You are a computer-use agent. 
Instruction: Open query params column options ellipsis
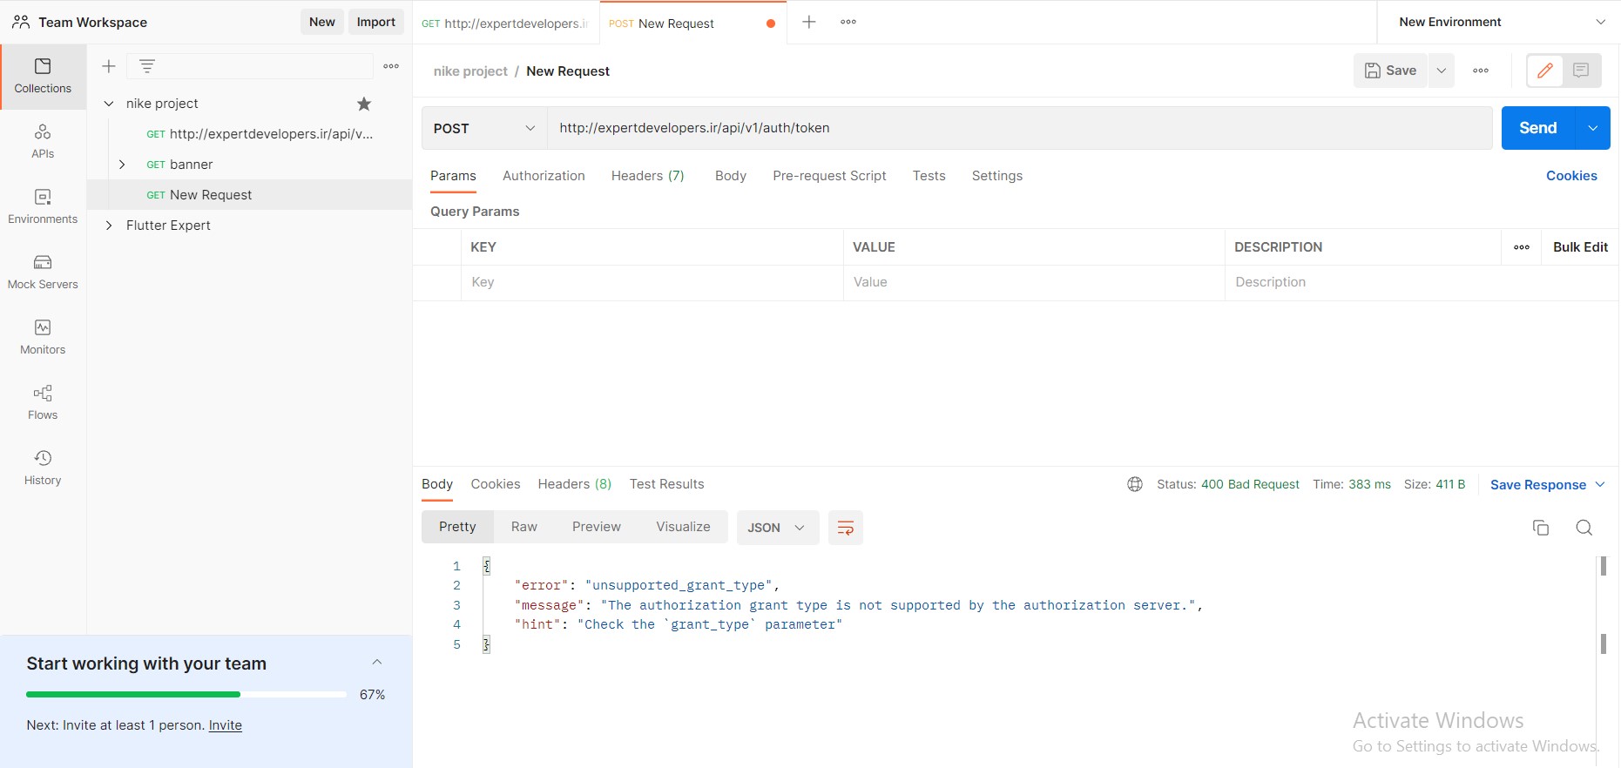click(x=1522, y=247)
